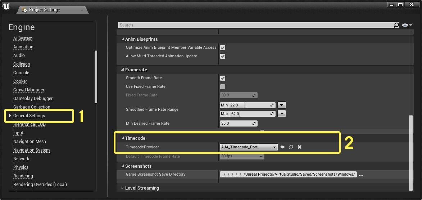This screenshot has width=422, height=200.
Task: Open Cooker settings
Action: (20, 81)
